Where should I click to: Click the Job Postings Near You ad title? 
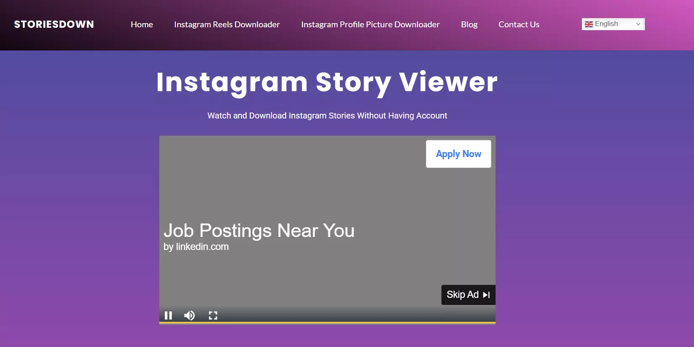coord(259,231)
